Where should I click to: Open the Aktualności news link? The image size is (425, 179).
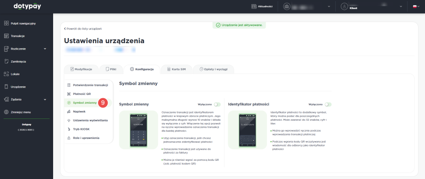pos(262,6)
